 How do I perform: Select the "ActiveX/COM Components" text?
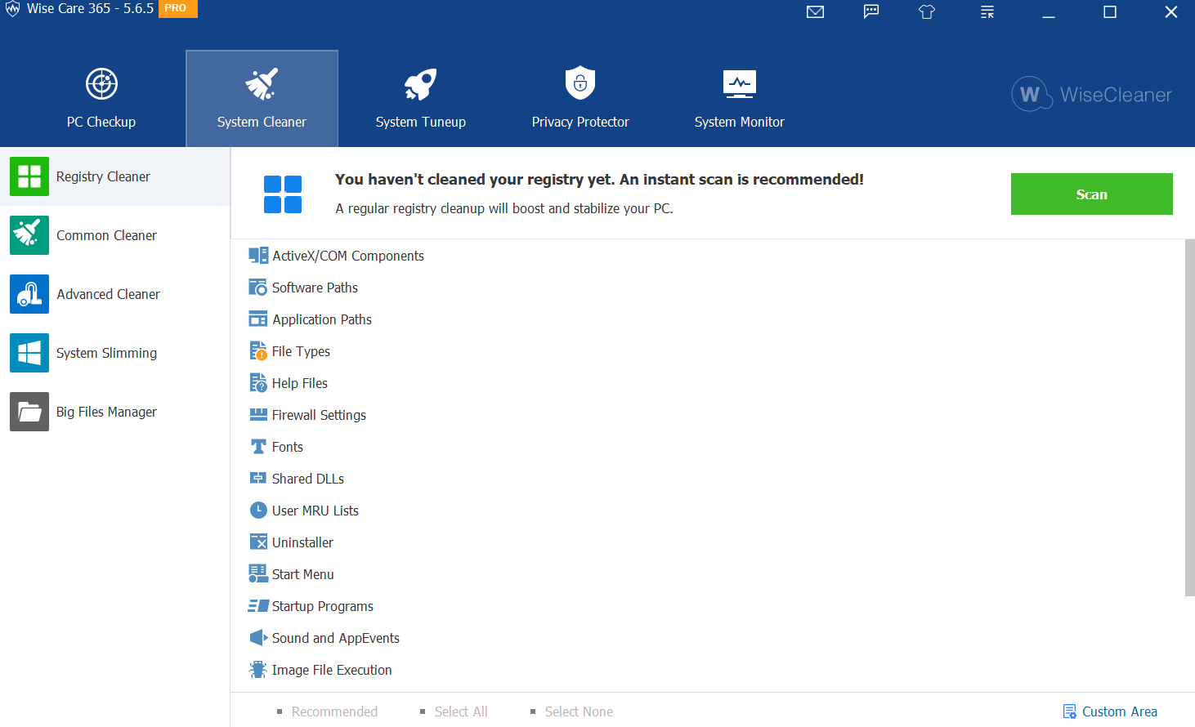click(348, 256)
